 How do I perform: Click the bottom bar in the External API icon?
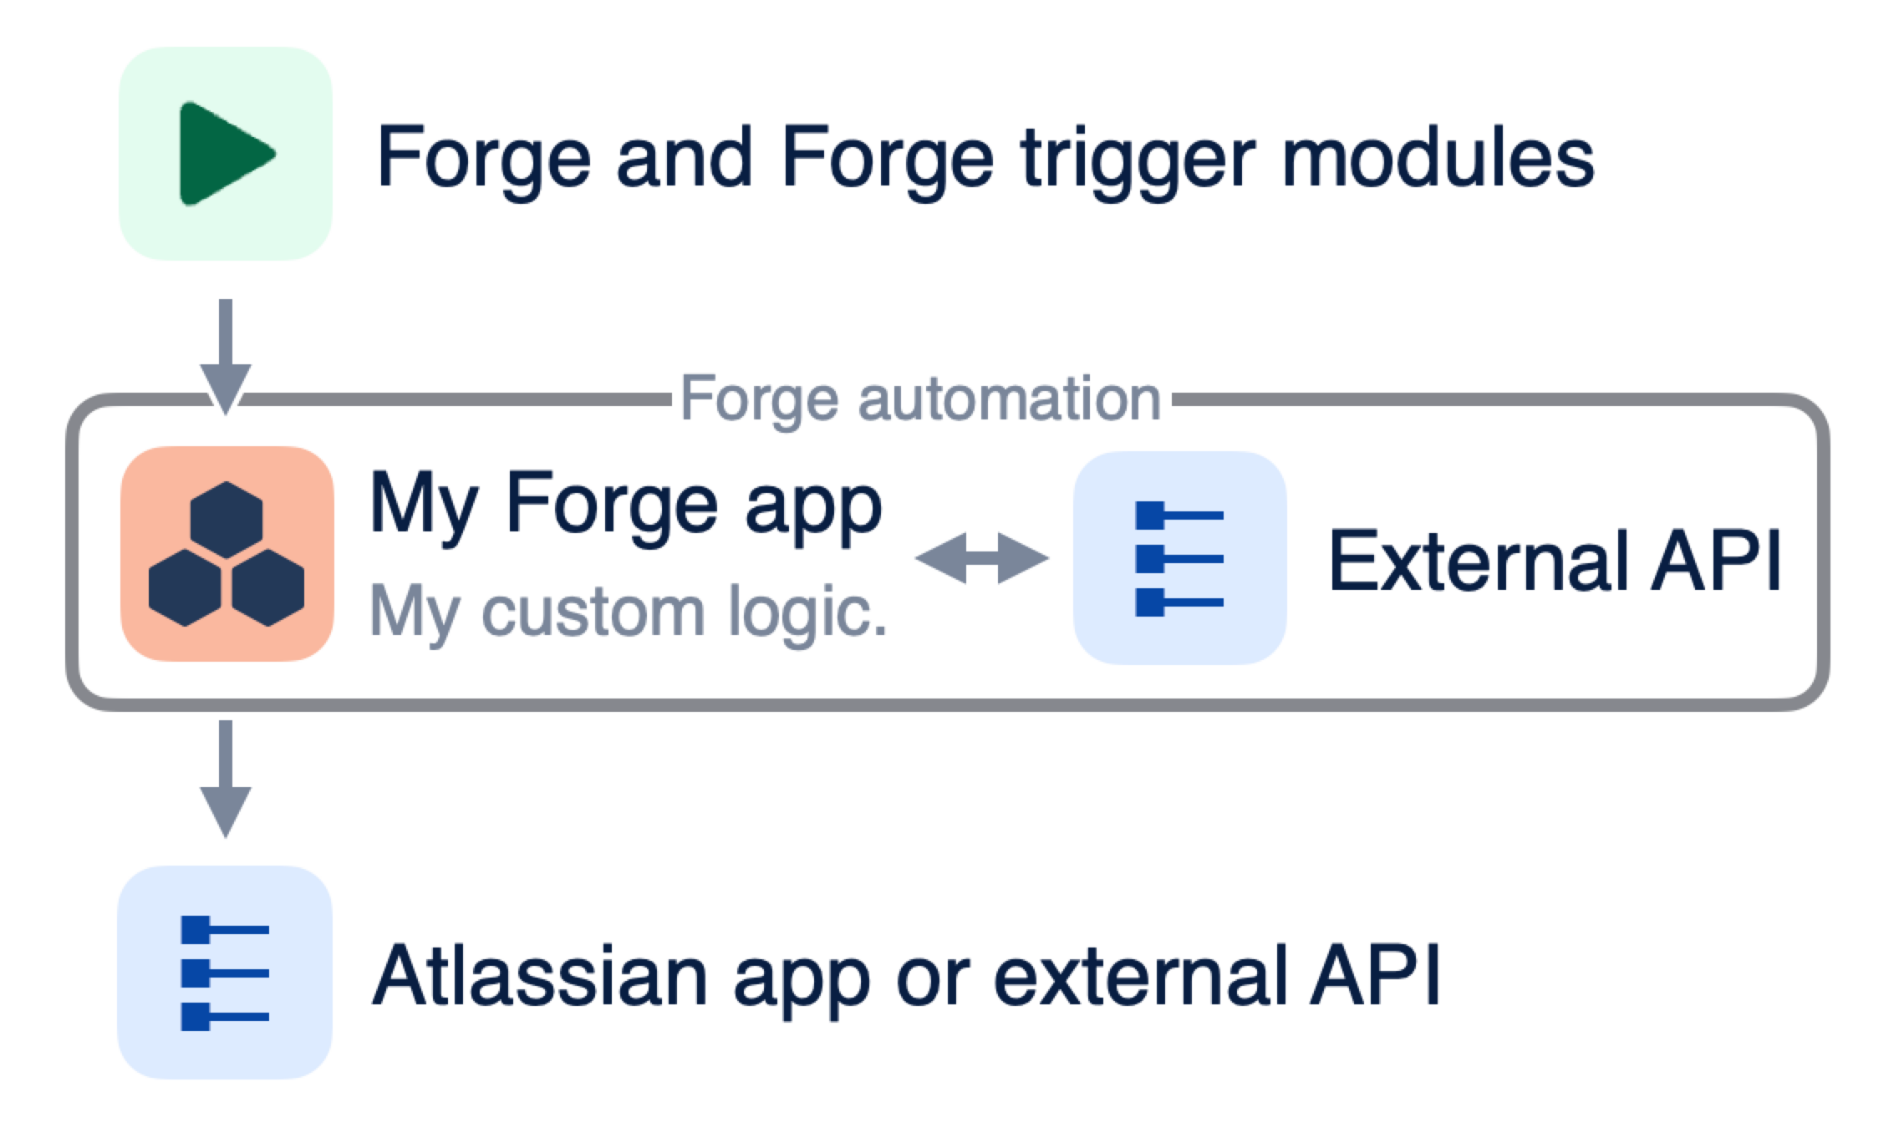click(1179, 602)
